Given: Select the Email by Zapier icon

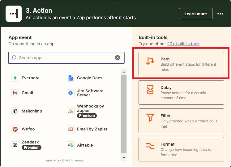Looking at the screenshot, I should (x=71, y=129).
